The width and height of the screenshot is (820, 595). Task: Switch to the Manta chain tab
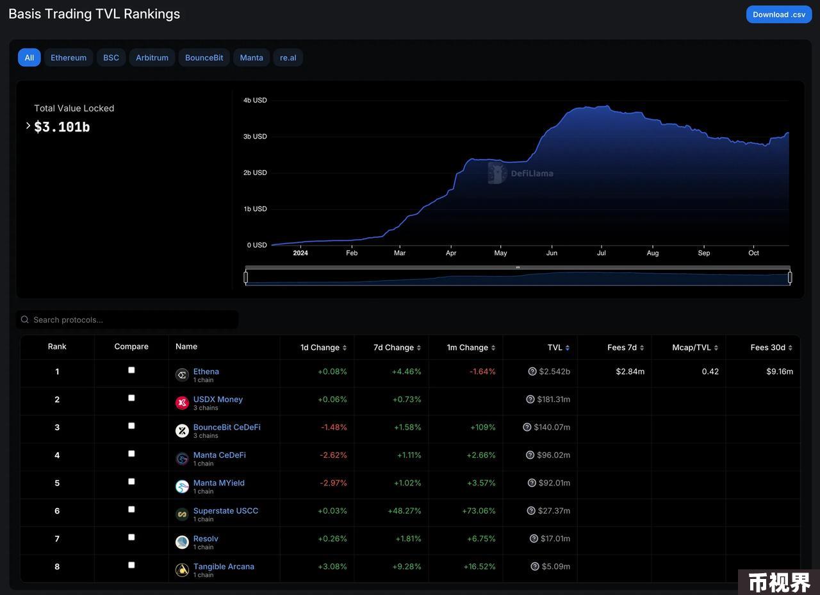point(252,58)
